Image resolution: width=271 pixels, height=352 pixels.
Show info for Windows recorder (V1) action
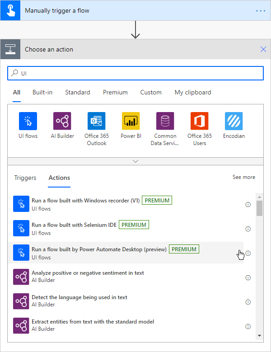pyautogui.click(x=248, y=205)
